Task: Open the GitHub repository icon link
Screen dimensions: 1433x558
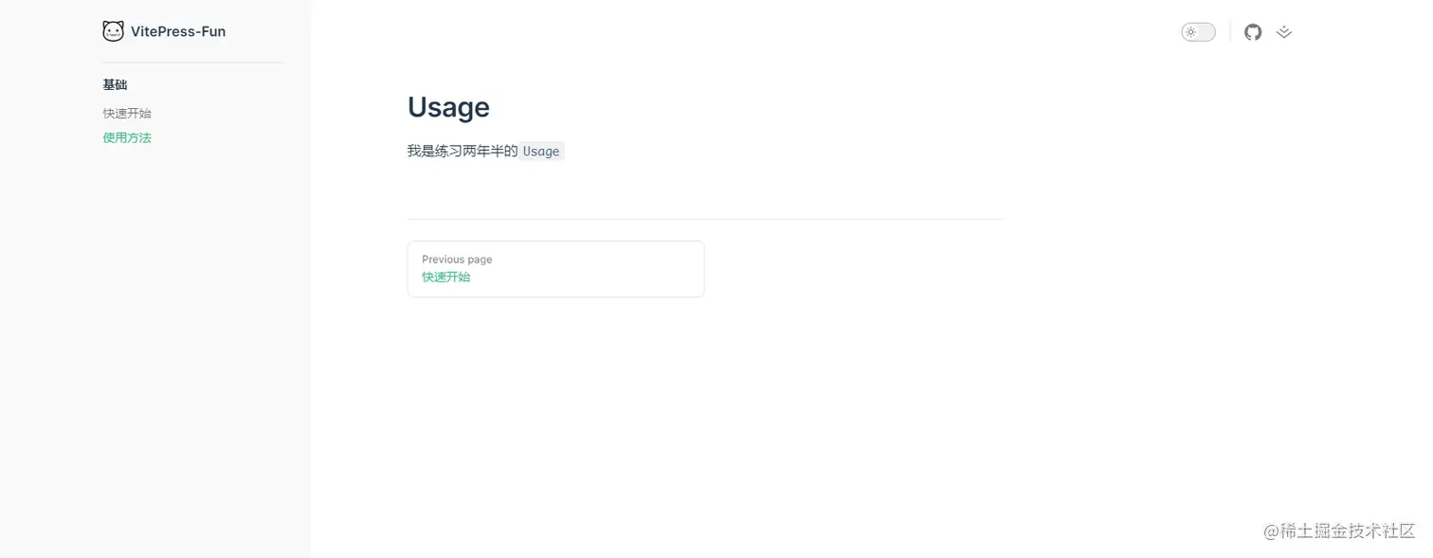Action: 1253,32
